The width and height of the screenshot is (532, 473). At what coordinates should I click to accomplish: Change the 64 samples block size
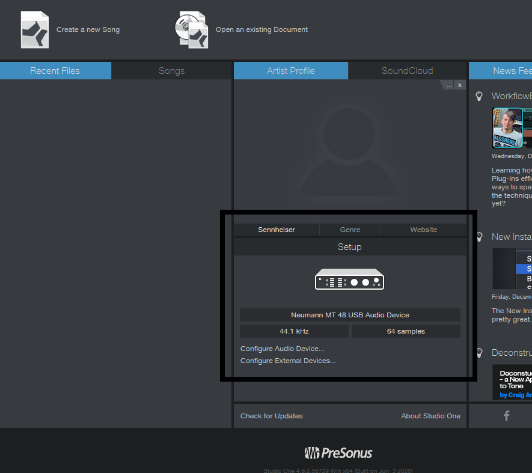click(406, 331)
